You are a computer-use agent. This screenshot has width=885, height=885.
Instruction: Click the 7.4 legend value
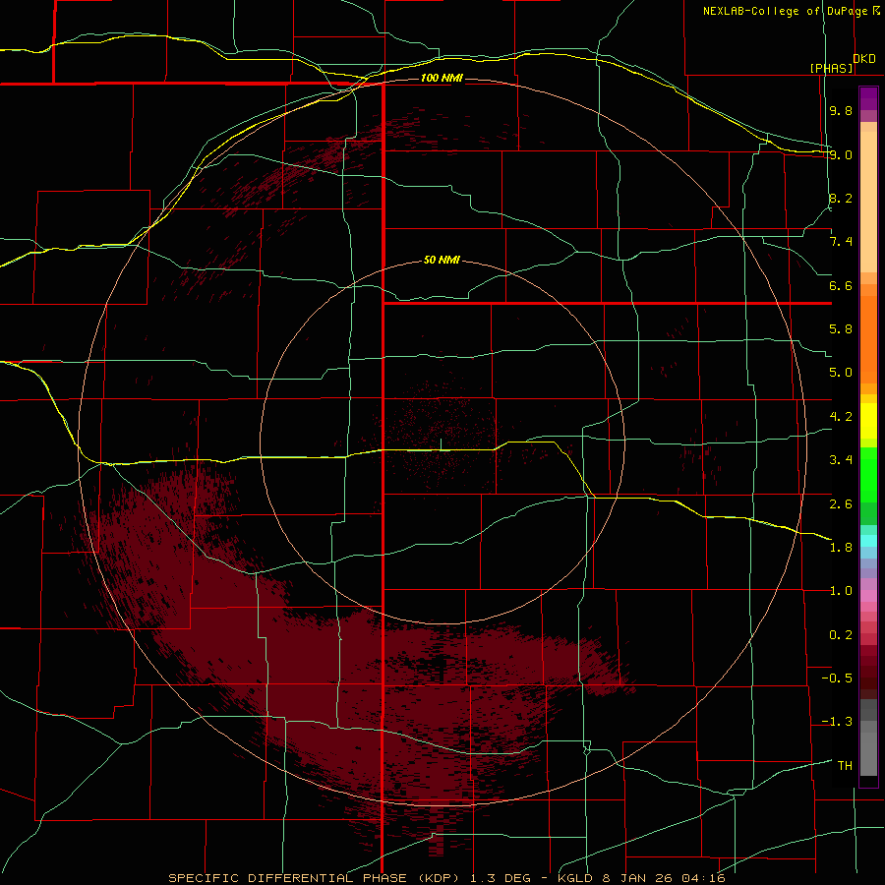841,242
